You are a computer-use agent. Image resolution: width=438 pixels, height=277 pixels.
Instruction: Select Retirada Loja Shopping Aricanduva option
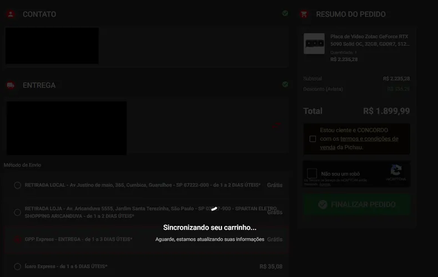click(17, 212)
